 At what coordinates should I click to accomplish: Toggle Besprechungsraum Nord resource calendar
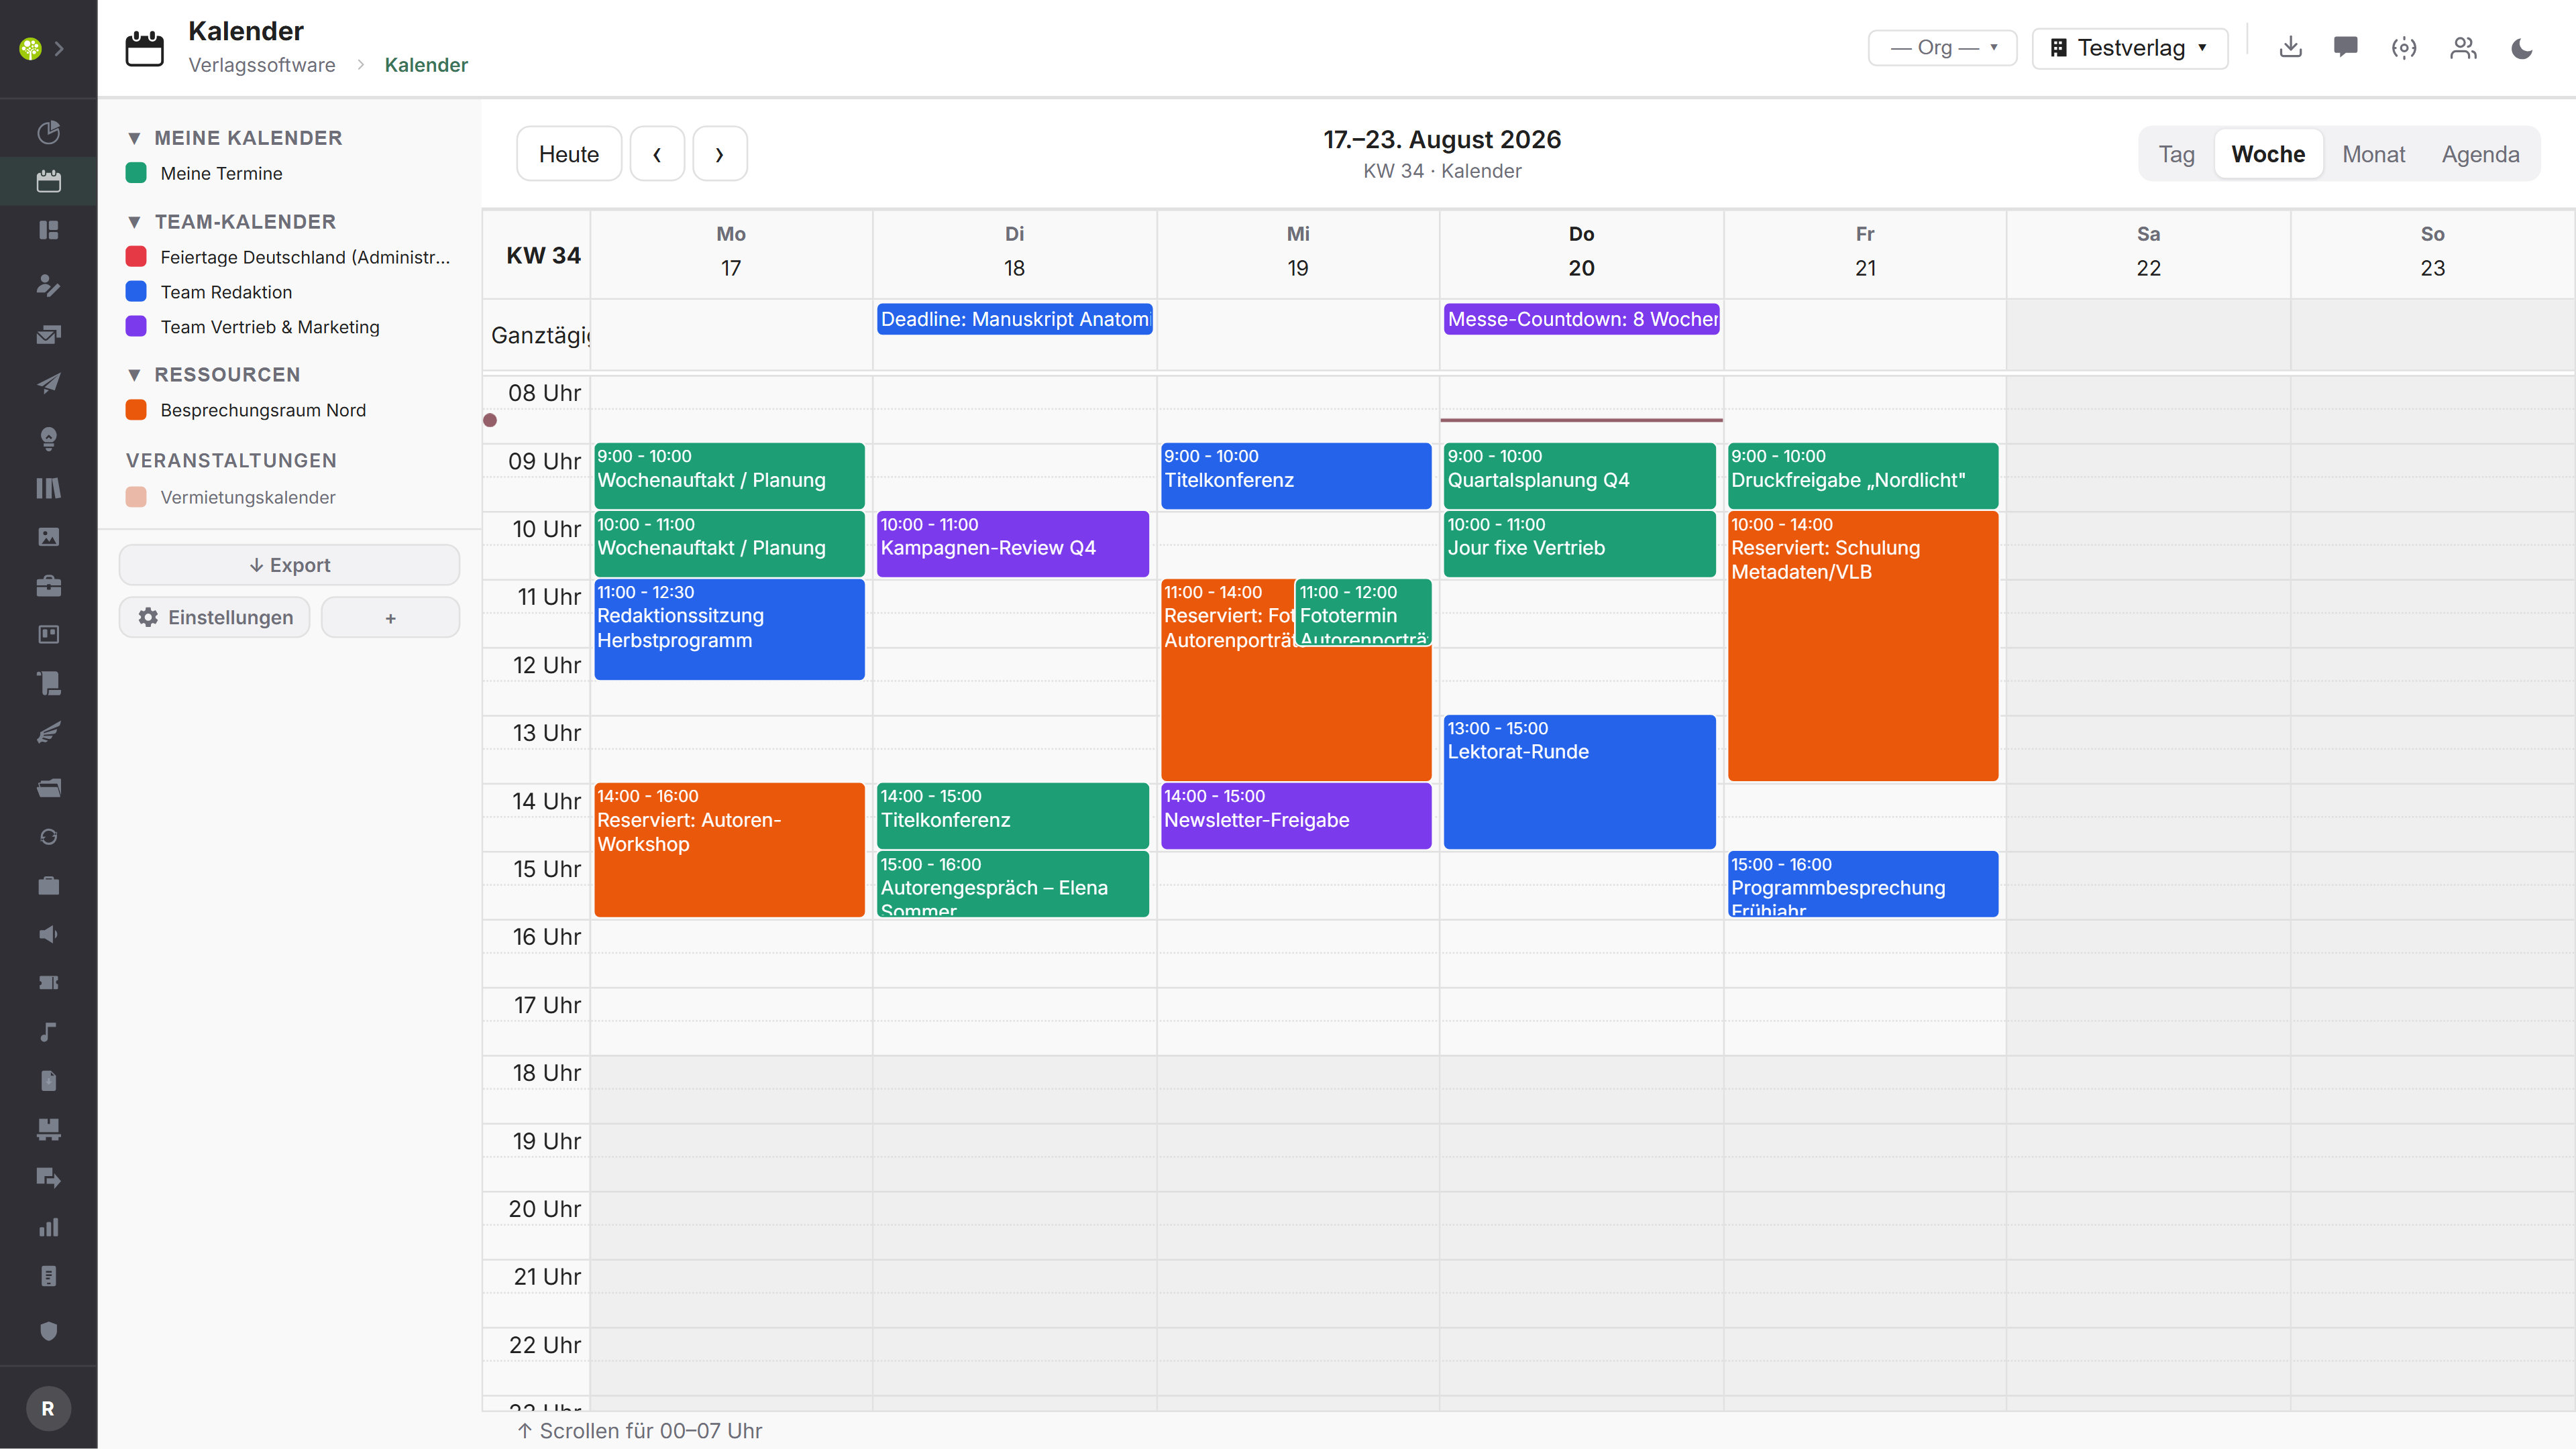click(136, 410)
